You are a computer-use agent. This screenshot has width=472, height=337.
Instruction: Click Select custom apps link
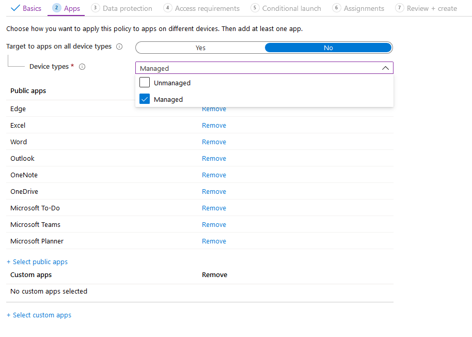click(39, 315)
